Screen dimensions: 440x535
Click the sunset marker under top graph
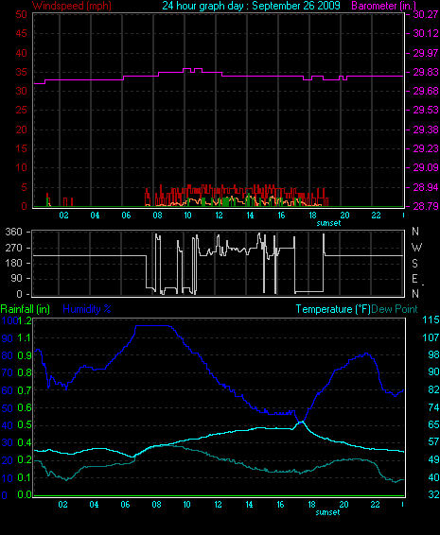point(328,223)
